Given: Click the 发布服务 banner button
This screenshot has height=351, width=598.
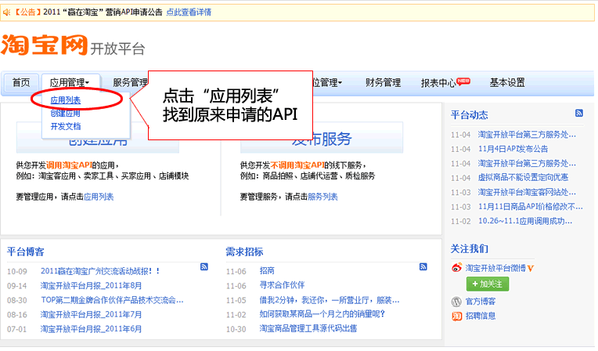Looking at the screenshot, I should [x=322, y=137].
